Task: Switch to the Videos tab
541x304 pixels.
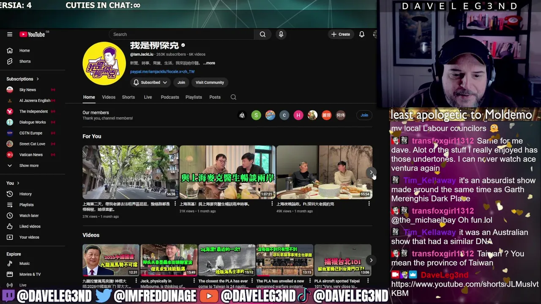Action: [x=109, y=97]
